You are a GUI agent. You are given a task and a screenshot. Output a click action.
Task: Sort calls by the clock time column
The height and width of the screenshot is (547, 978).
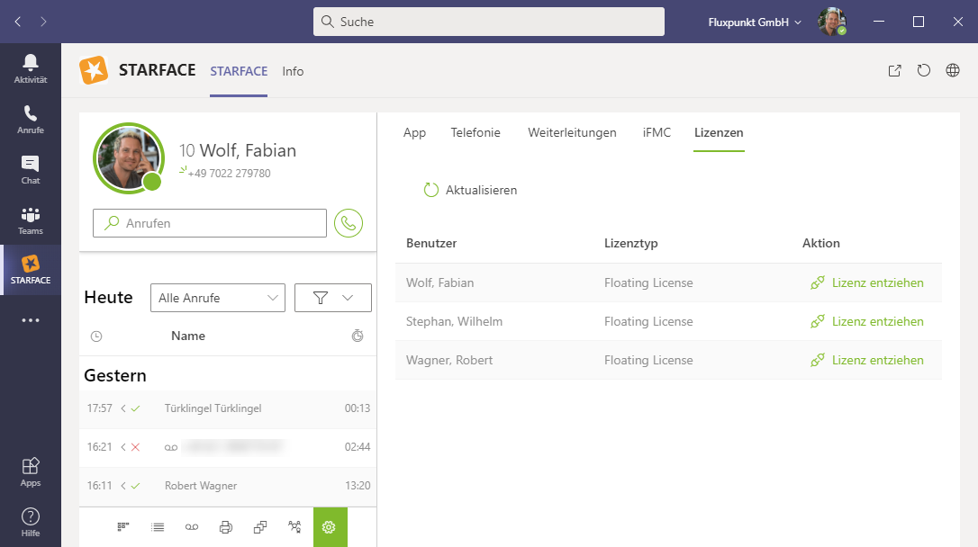pos(96,336)
